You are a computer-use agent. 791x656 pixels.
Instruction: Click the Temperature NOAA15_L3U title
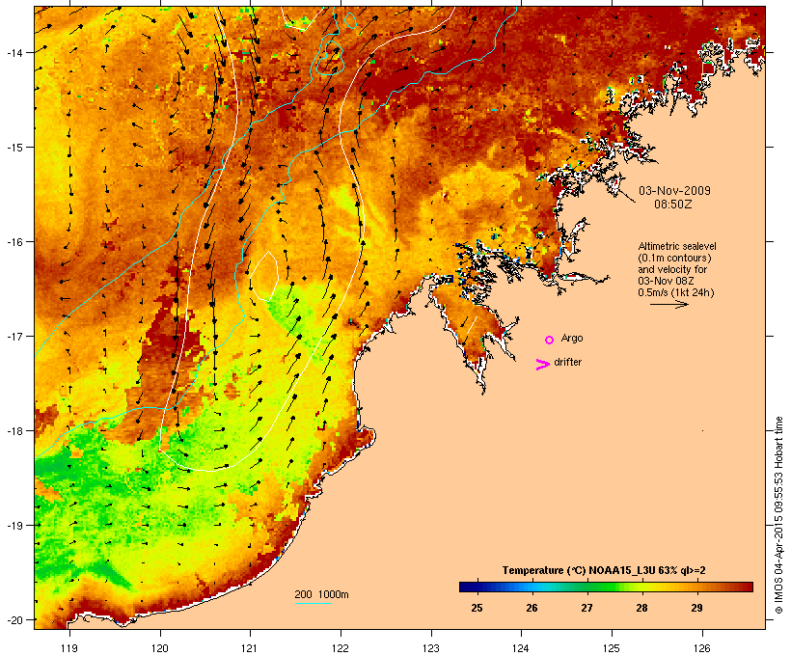coord(604,570)
